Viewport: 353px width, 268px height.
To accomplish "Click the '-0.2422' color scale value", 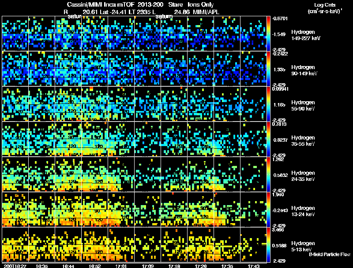I will coord(280,54).
